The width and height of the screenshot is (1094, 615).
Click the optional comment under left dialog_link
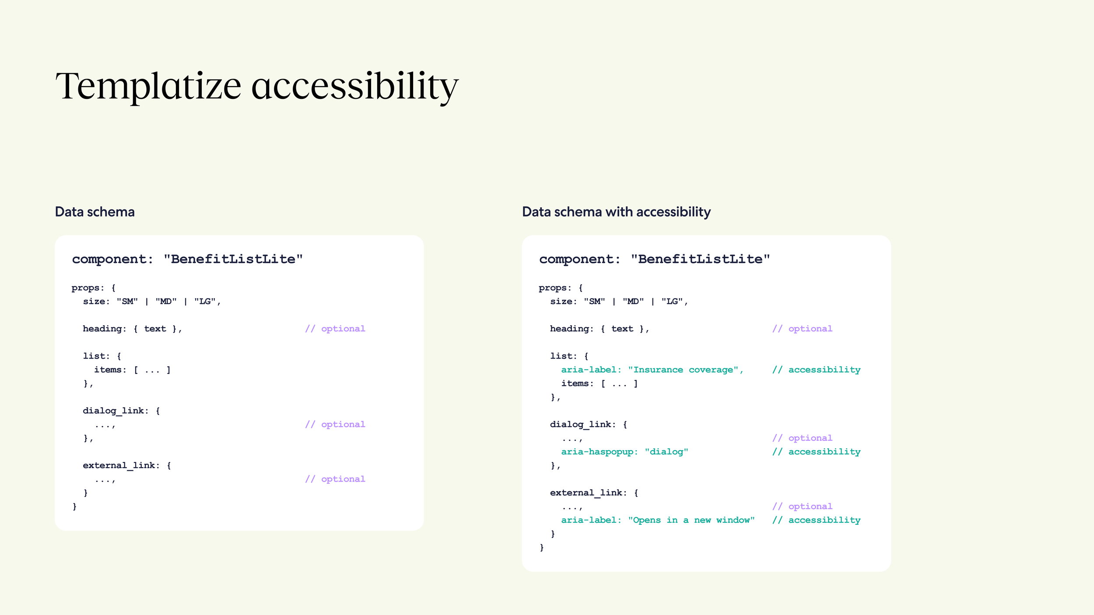click(335, 424)
